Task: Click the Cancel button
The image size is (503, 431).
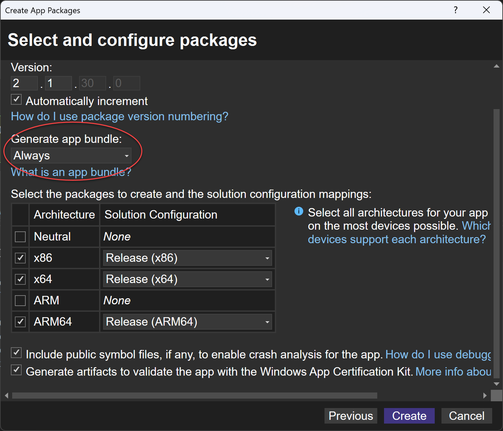Action: [466, 416]
